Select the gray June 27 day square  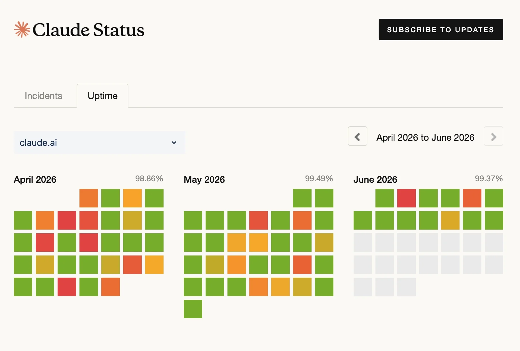[x=494, y=265]
